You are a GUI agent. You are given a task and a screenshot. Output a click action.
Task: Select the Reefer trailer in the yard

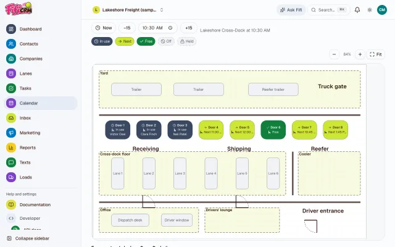tap(273, 90)
